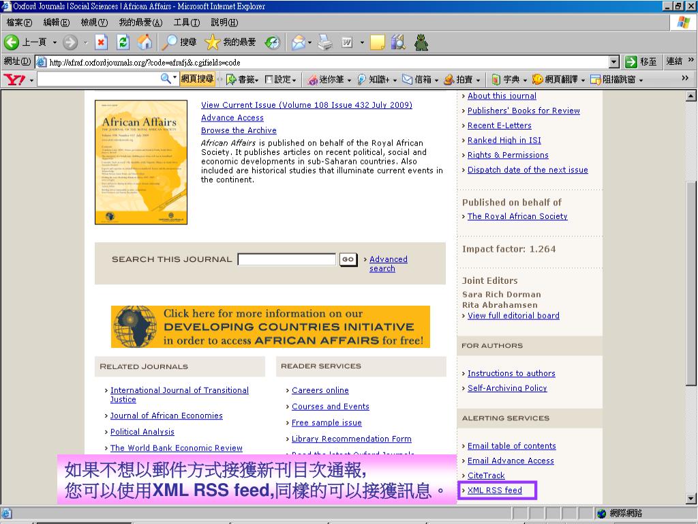Open the dropdown arrow beside the Word edit icon
Screen dimensions: 698x524
click(x=362, y=43)
